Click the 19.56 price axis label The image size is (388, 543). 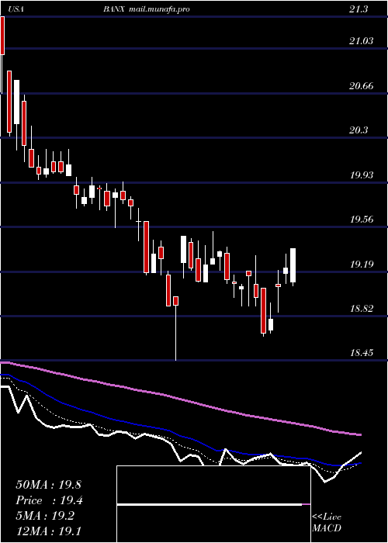362,220
